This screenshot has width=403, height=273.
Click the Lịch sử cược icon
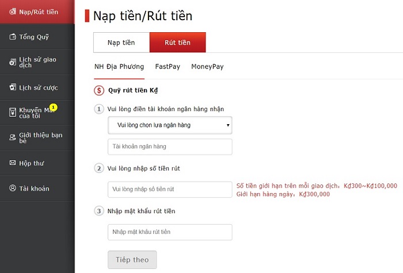[x=13, y=87]
